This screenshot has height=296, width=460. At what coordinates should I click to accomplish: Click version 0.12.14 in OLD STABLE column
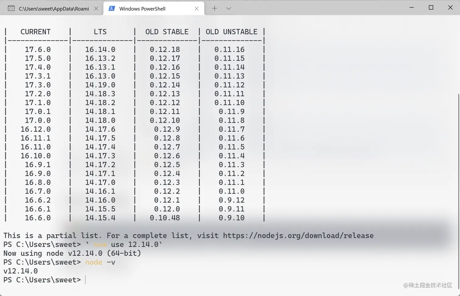[x=165, y=85]
